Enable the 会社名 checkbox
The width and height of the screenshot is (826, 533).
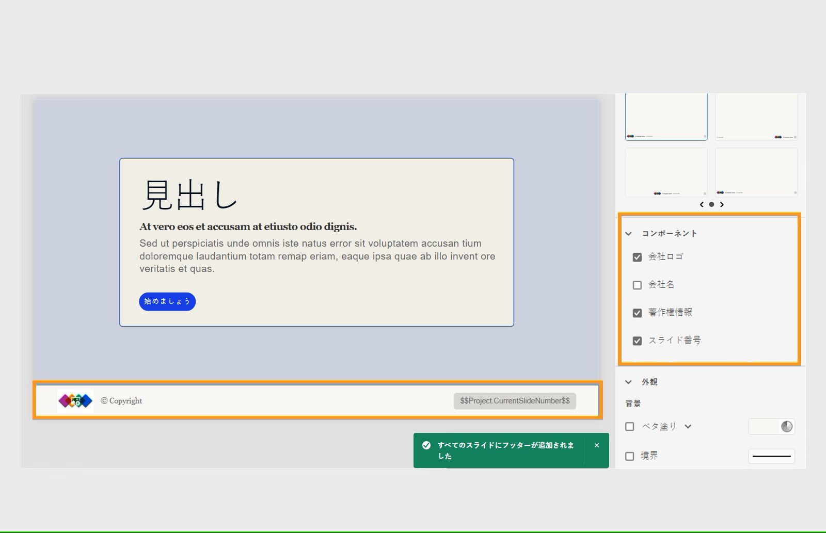click(x=637, y=284)
